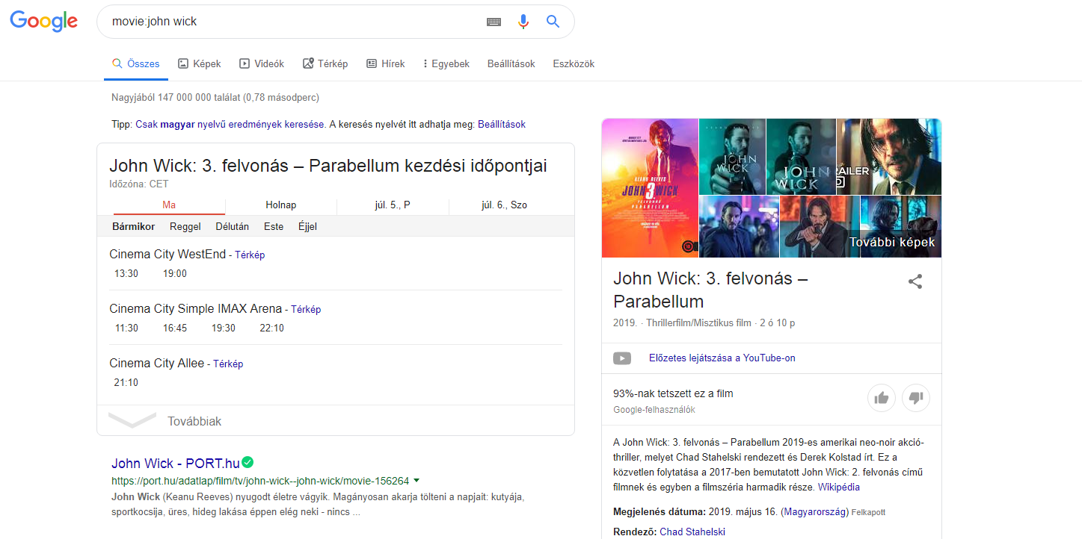Open Eszközök search tools
This screenshot has height=539, width=1082.
tap(574, 64)
